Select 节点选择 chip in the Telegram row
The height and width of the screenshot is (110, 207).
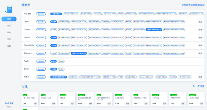[54, 53]
